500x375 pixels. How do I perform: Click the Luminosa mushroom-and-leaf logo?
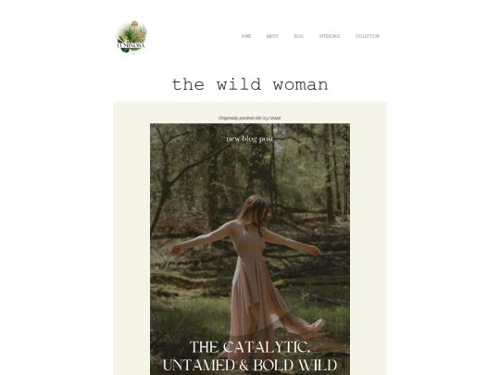(132, 37)
